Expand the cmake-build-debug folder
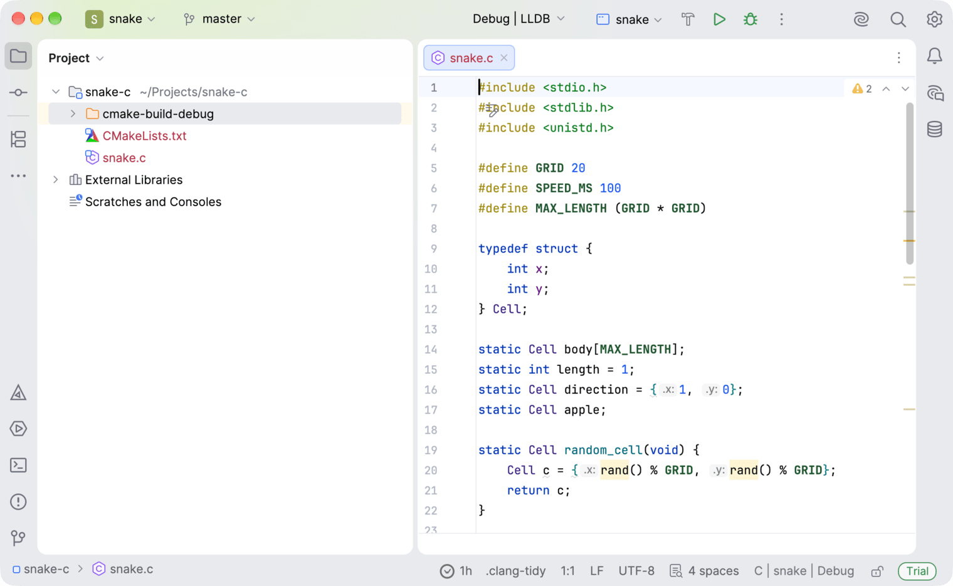The image size is (953, 586). pyautogui.click(x=73, y=114)
